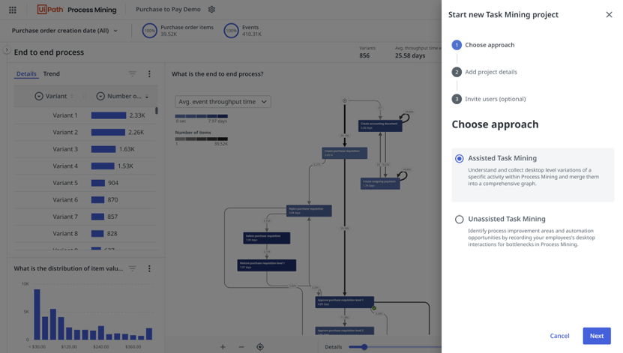This screenshot has height=353, width=623.
Task: Select Variant 8 row
Action: (85, 234)
